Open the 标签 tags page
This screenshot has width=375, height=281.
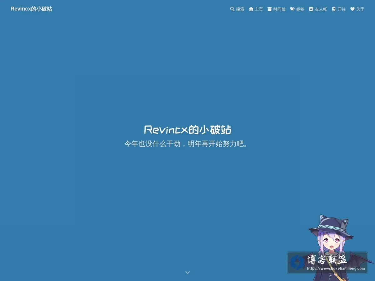point(297,9)
